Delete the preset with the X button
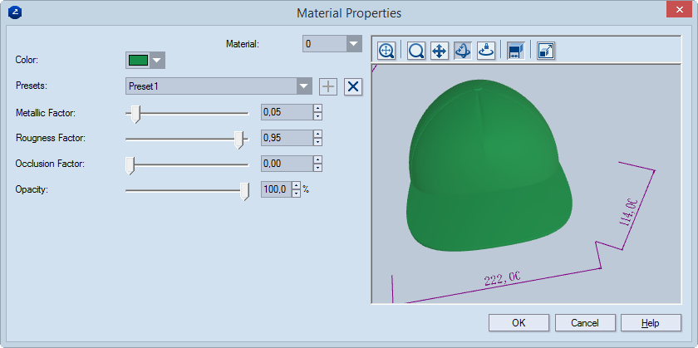The width and height of the screenshot is (698, 348). click(x=353, y=86)
